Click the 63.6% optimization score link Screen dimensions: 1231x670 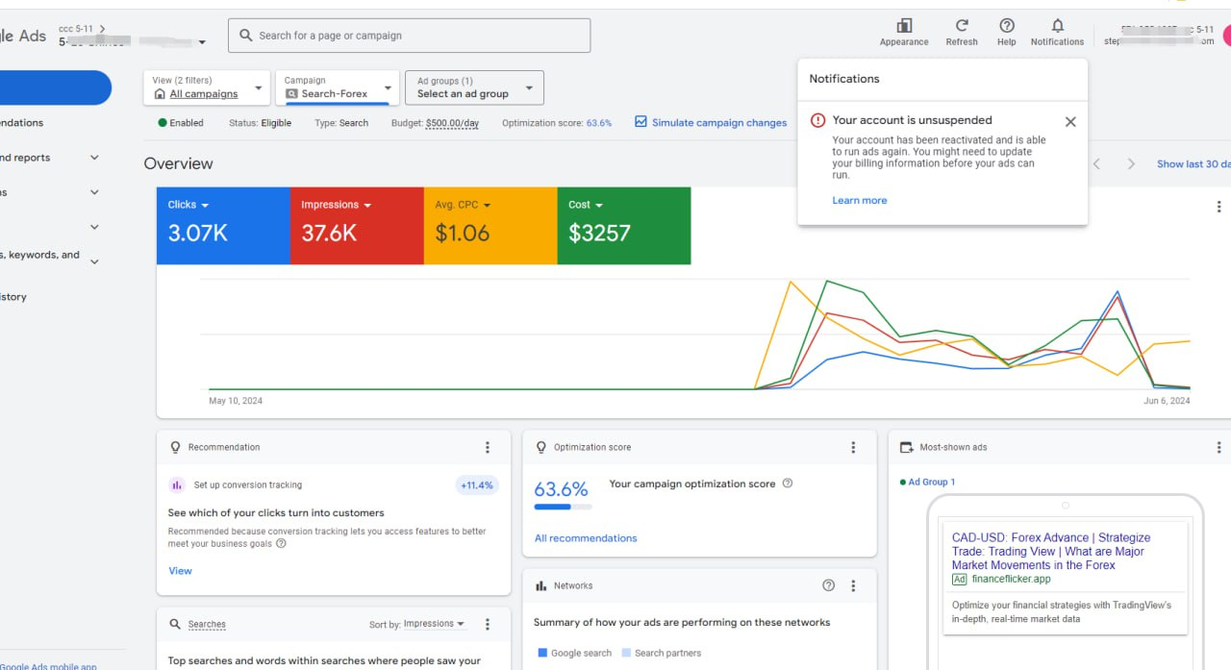pyautogui.click(x=599, y=123)
